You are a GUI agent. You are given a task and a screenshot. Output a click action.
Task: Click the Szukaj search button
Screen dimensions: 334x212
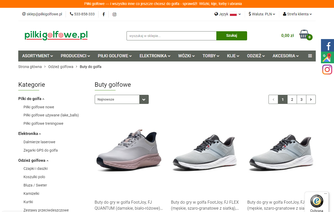(231, 36)
